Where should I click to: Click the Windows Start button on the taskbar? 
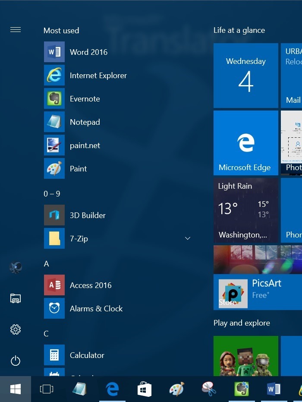[16, 389]
